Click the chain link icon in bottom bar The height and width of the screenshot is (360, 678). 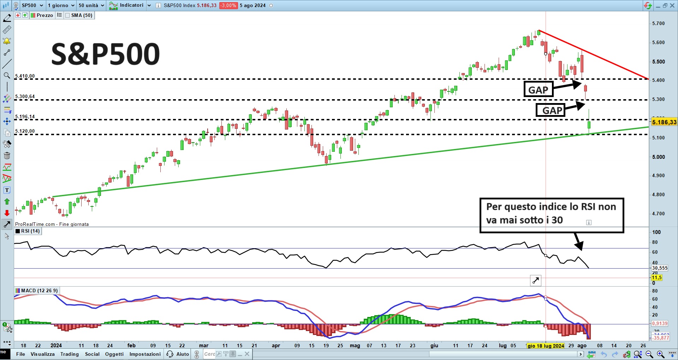(x=197, y=354)
